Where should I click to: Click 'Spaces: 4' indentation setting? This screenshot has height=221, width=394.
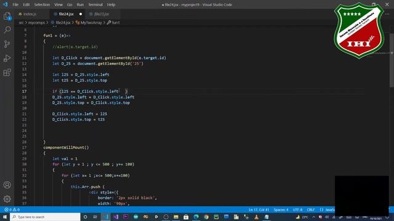(x=281, y=210)
